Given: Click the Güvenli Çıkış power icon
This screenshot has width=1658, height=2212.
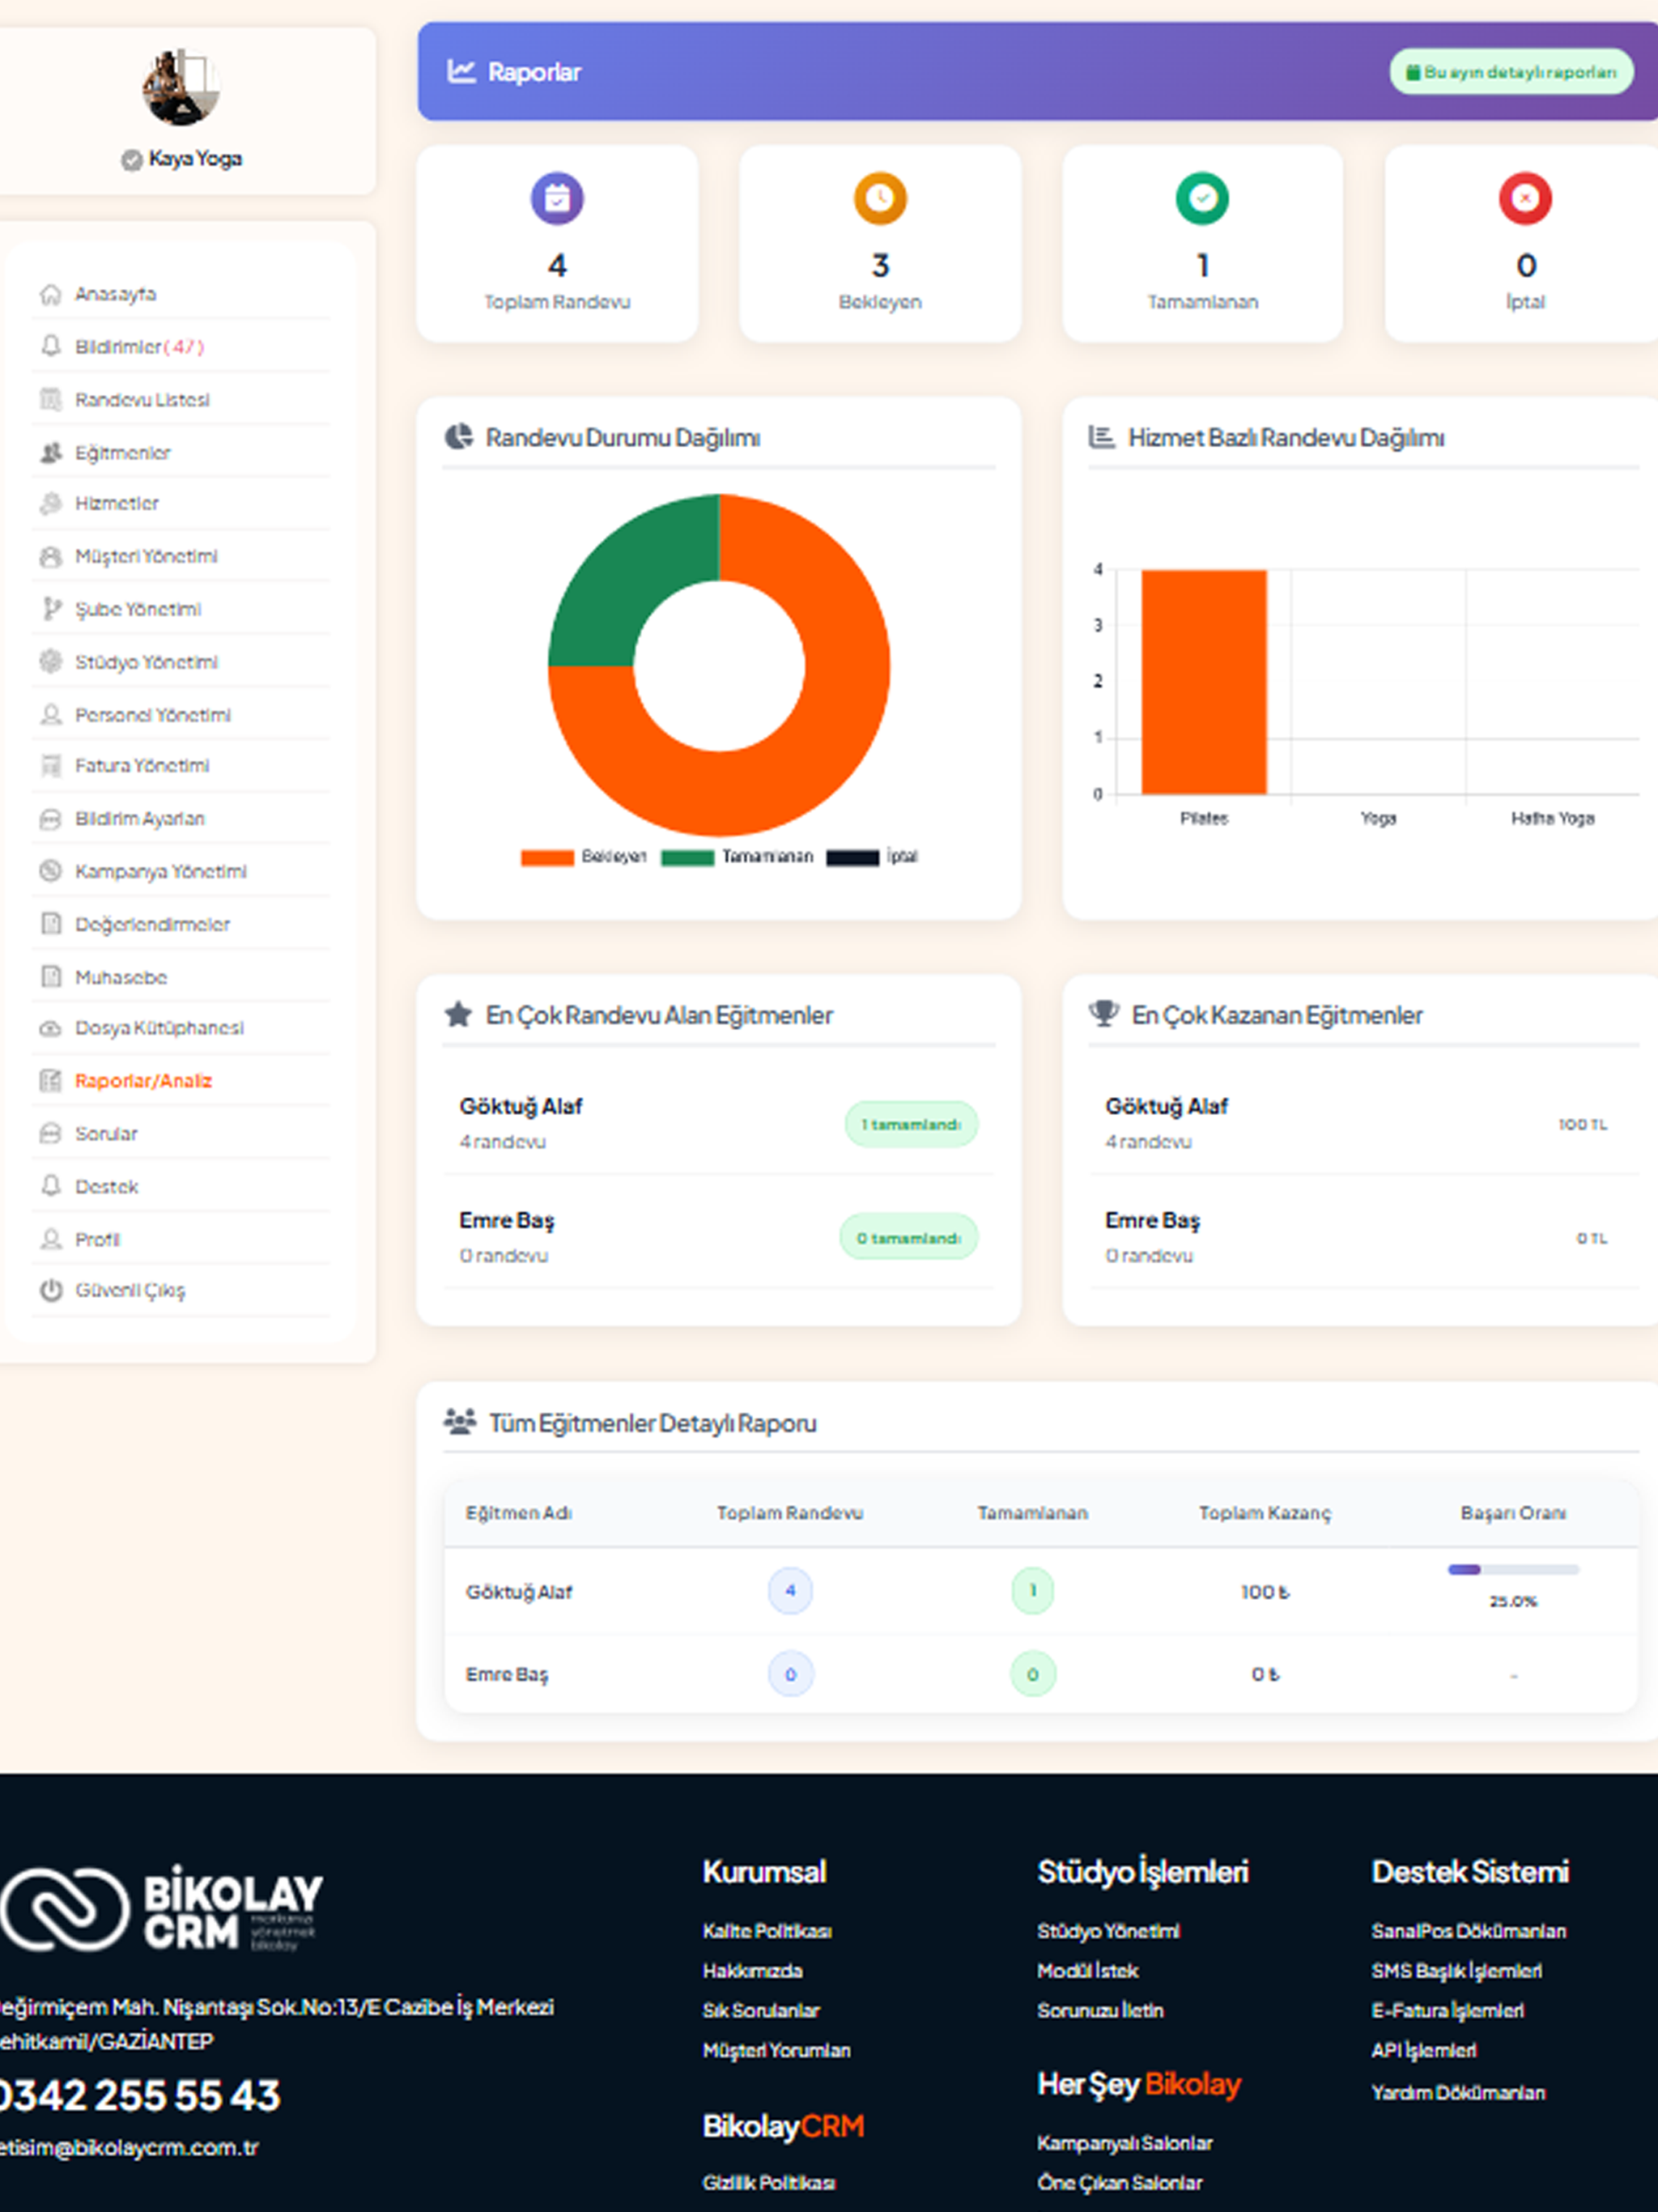Looking at the screenshot, I should pyautogui.click(x=50, y=1290).
